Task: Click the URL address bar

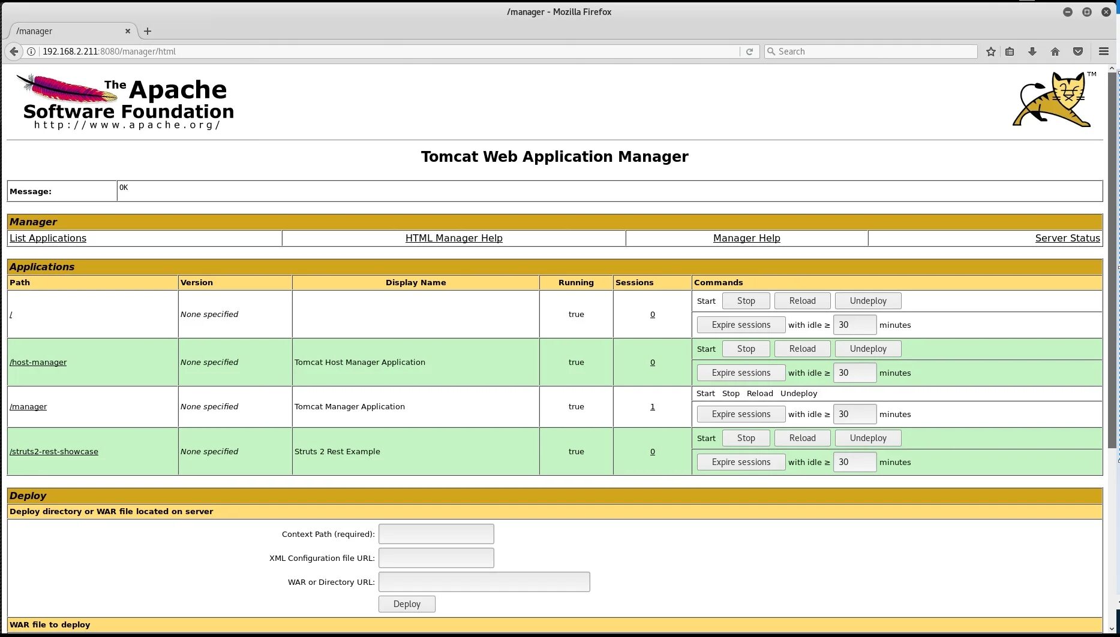Action: (390, 52)
